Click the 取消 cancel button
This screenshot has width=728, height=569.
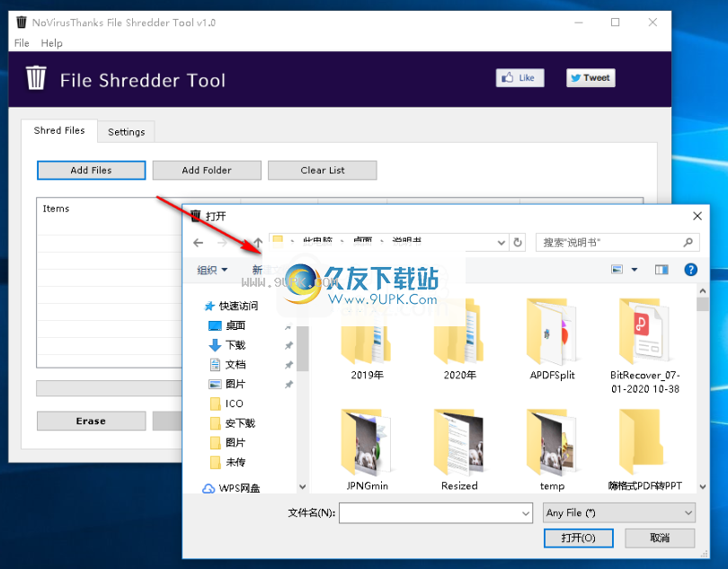[x=660, y=538]
